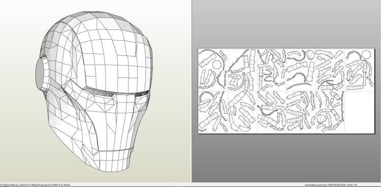This screenshot has width=381, height=187.
Task: Select the octagon part on the first pattern page
Action: coord(217,65)
